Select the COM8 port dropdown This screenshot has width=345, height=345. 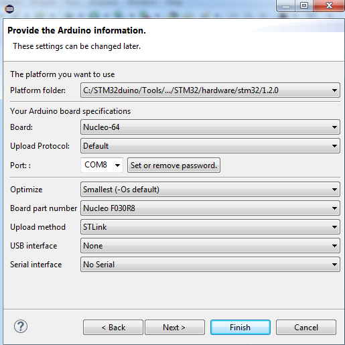coord(102,165)
